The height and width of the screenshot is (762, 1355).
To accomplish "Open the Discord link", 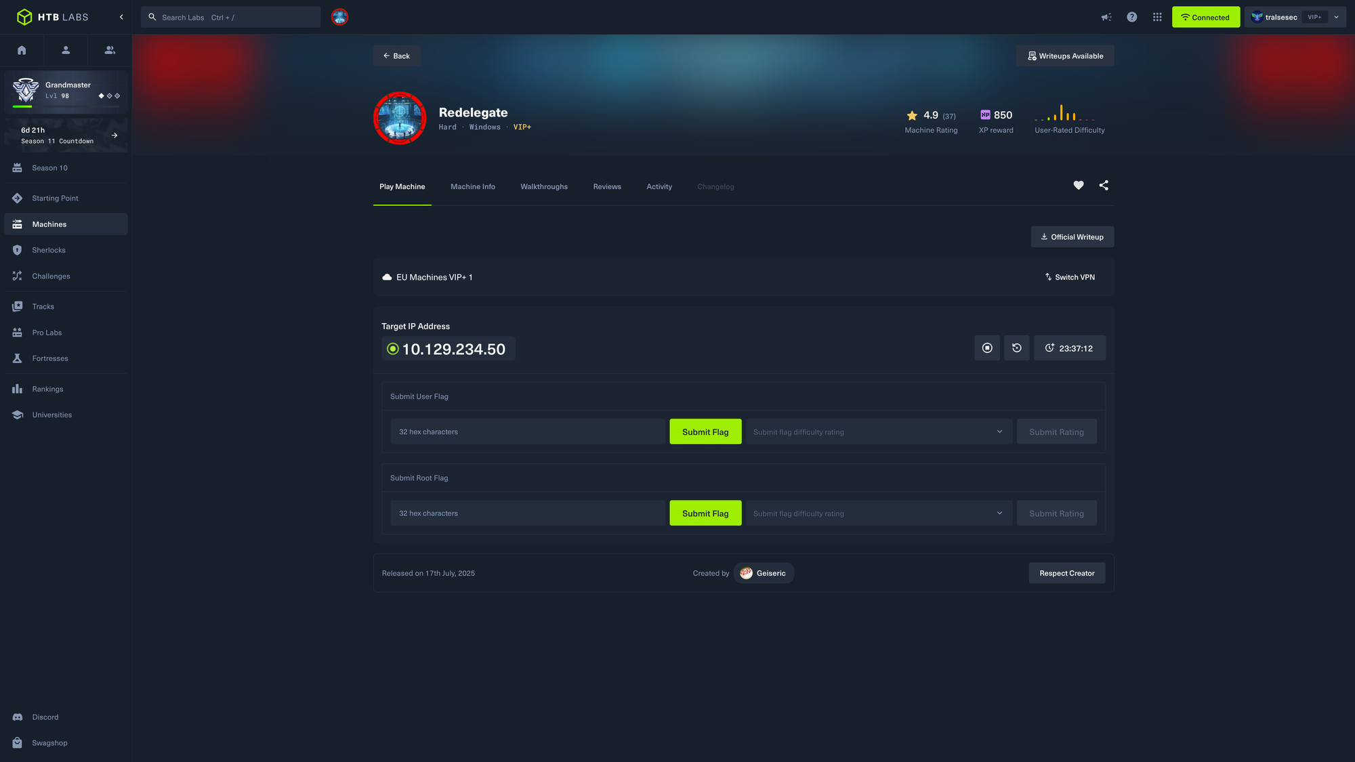I will coord(66,717).
